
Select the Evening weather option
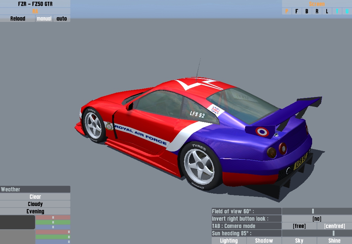pos(35,211)
